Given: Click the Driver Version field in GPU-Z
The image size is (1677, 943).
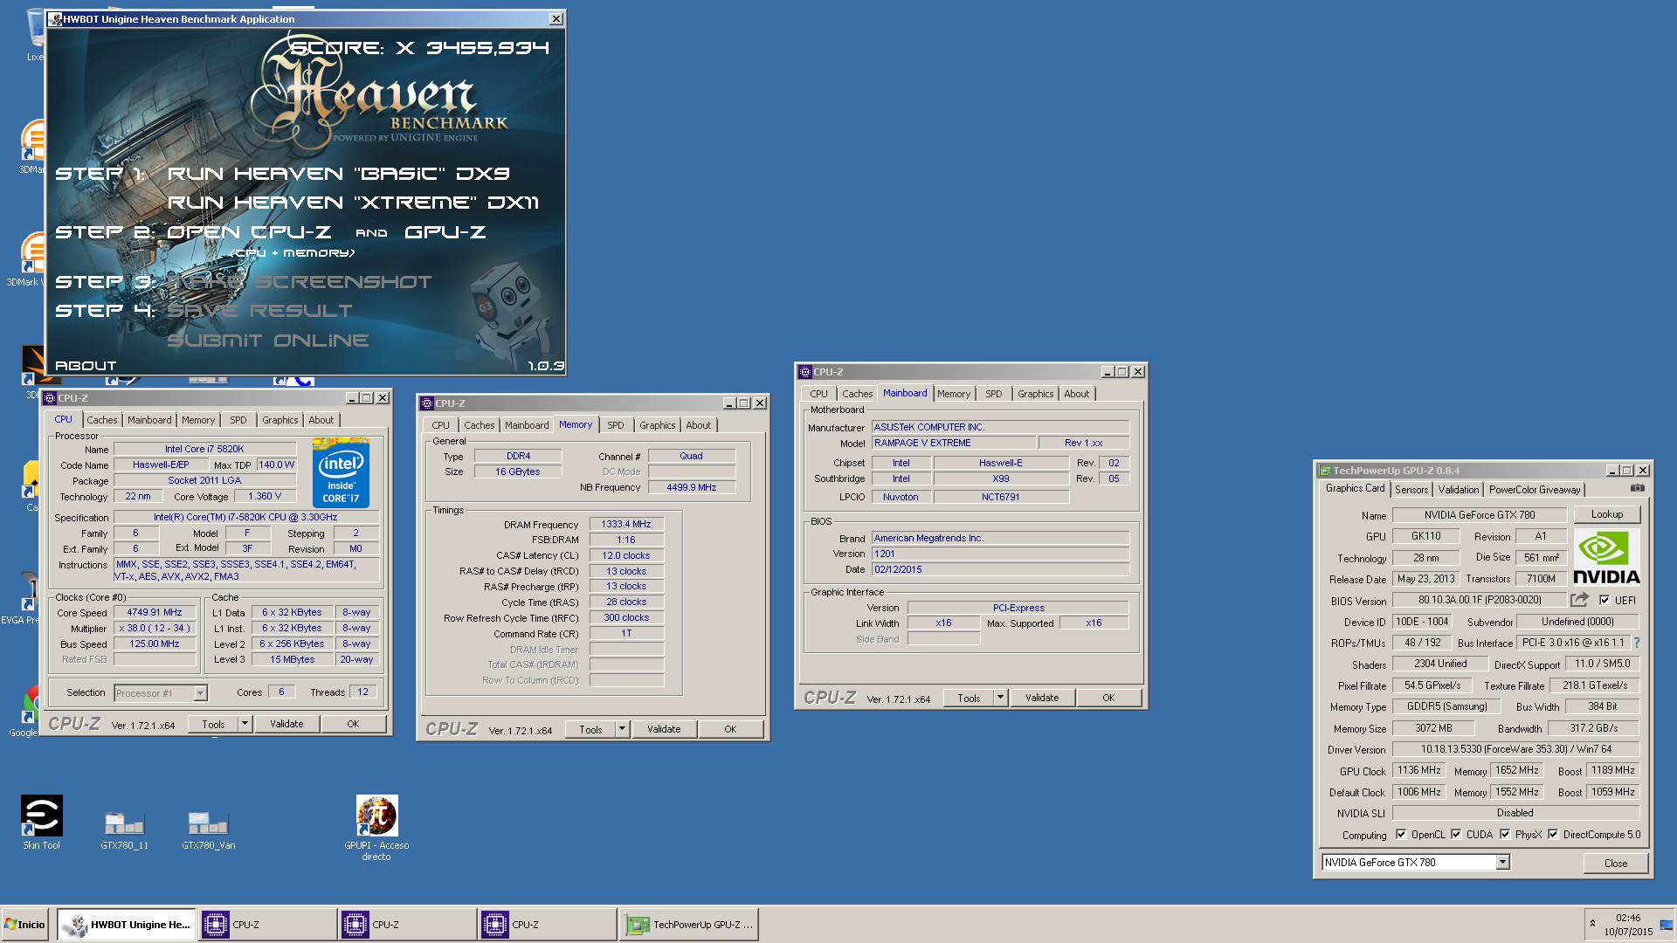Looking at the screenshot, I should click(1515, 749).
